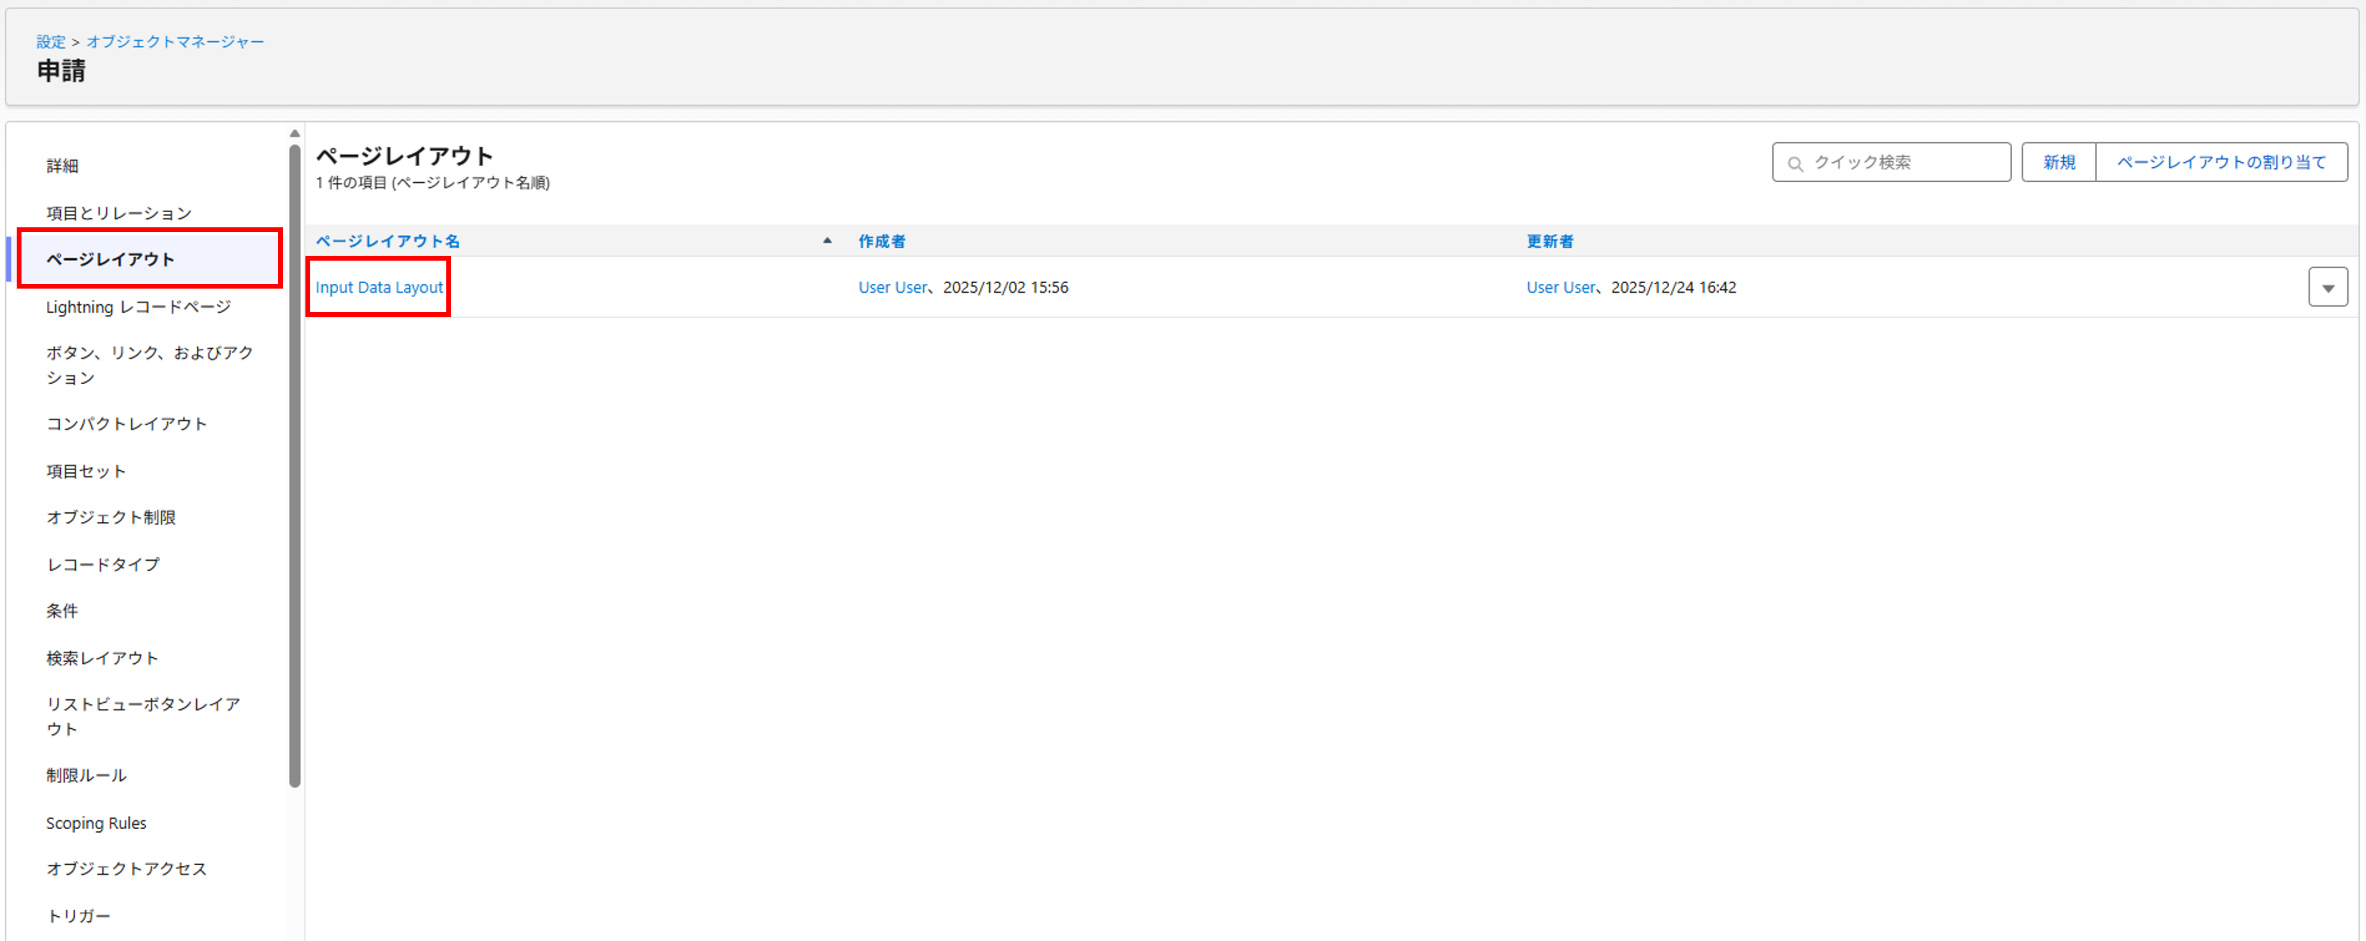Click ページレイアウトの割り当て button
This screenshot has height=941, width=2366.
click(x=2221, y=162)
